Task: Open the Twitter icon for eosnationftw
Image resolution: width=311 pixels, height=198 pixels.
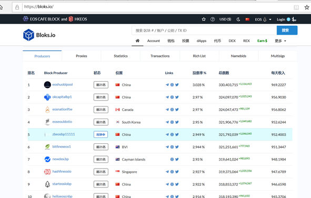Action: (177, 110)
